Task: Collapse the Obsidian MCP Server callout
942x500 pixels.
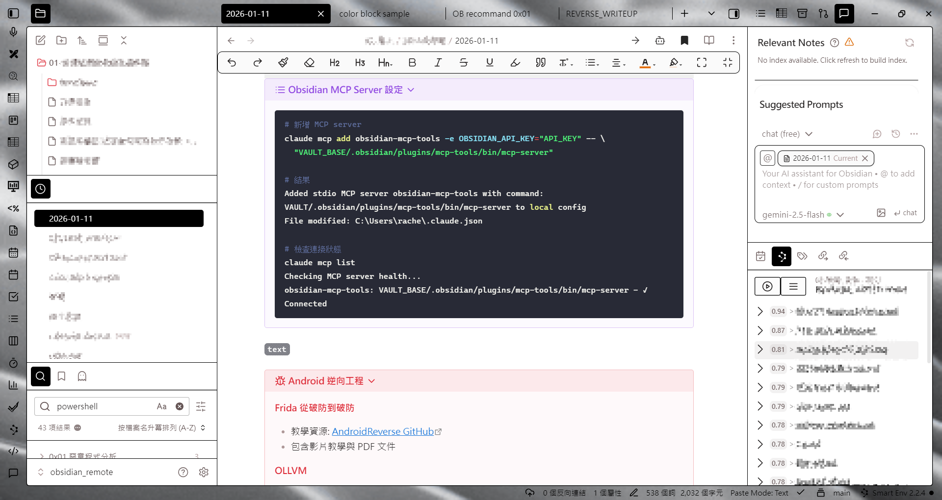Action: click(411, 90)
